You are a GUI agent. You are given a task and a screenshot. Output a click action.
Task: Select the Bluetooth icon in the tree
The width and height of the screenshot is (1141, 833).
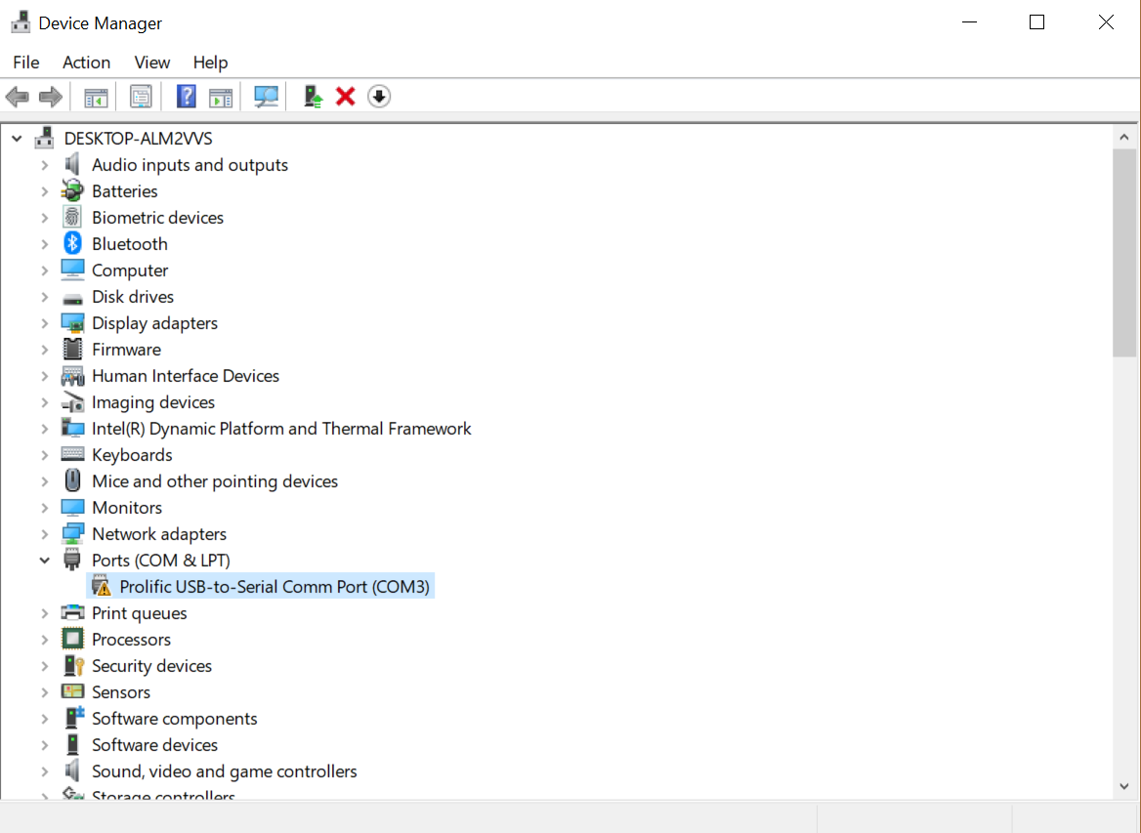click(x=73, y=244)
